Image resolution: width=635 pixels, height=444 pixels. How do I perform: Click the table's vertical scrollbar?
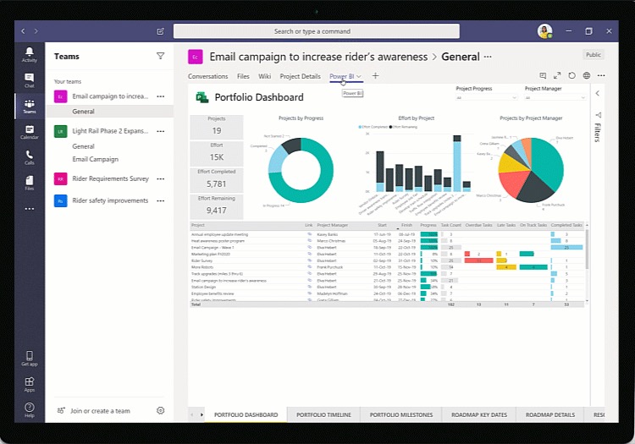click(x=587, y=249)
